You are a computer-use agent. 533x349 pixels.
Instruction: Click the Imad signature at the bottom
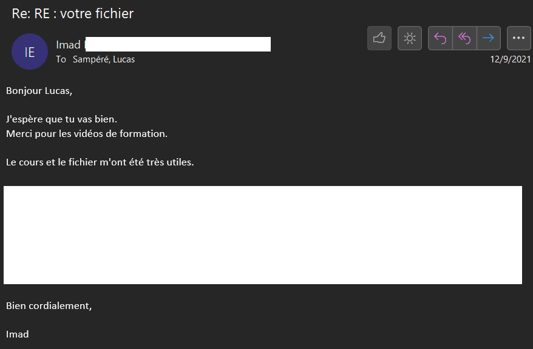(18, 334)
